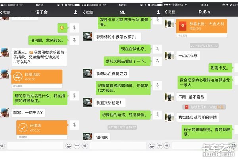Open the contact profile icon in ML chat
This screenshot has height=159, width=238.
(157, 12)
